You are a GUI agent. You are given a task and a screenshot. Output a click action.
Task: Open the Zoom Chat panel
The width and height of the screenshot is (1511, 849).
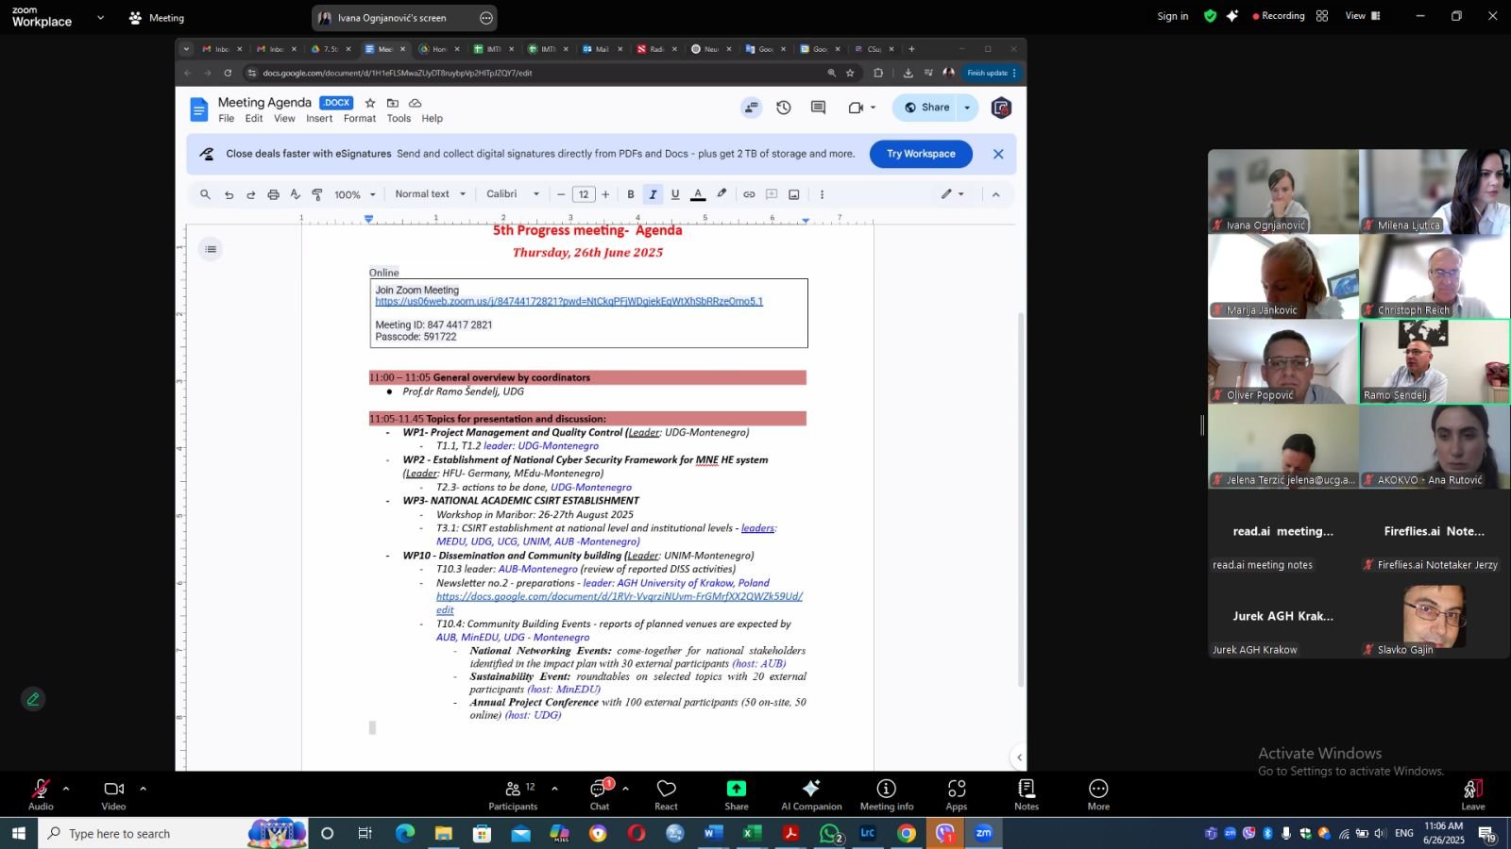(600, 794)
